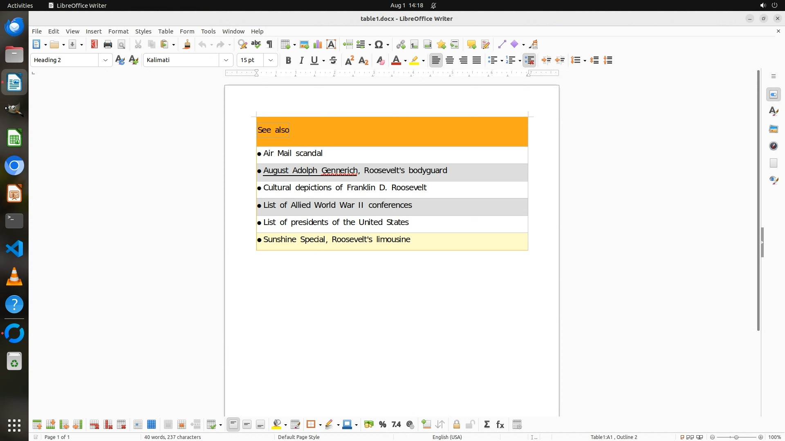The width and height of the screenshot is (785, 441).
Task: Open the Insert Special Character omega icon
Action: [379, 45]
